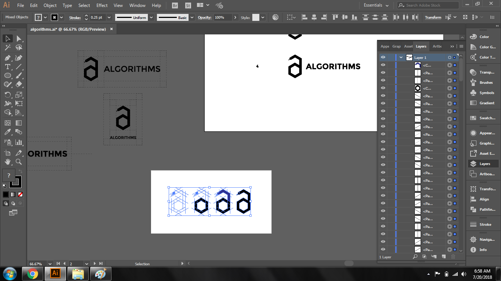501x281 pixels.
Task: Toggle visibility of Layer 1
Action: point(383,57)
